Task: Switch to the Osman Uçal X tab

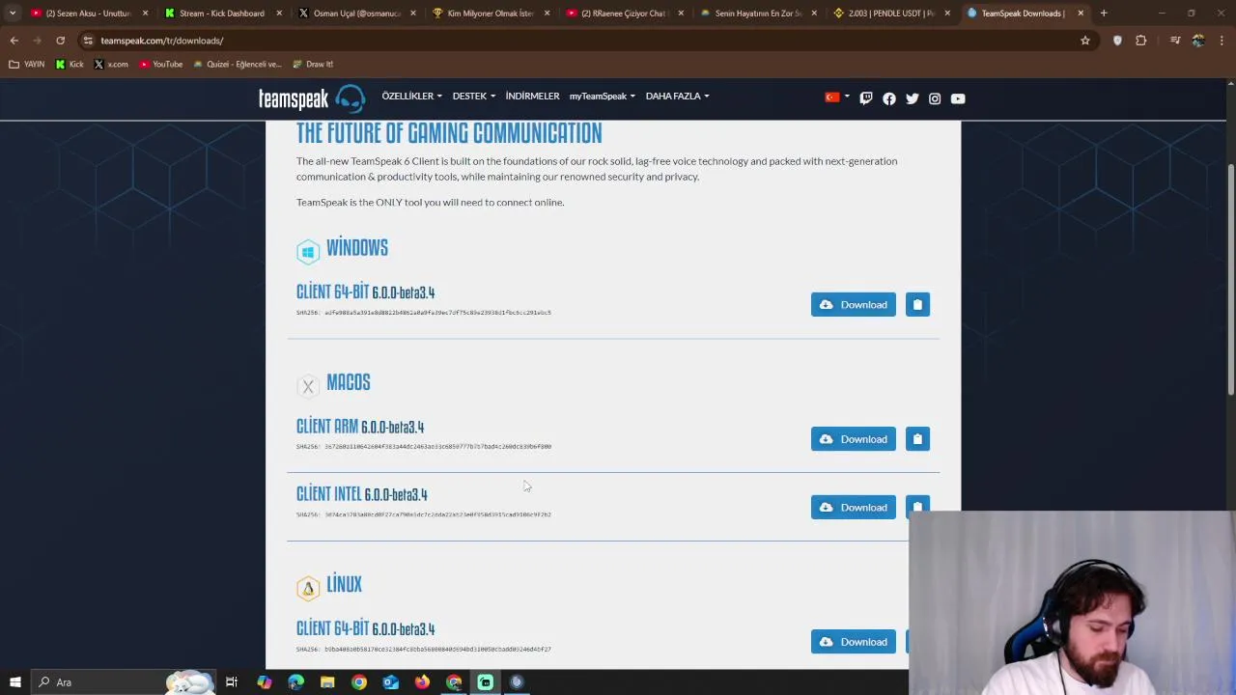Action: click(355, 14)
